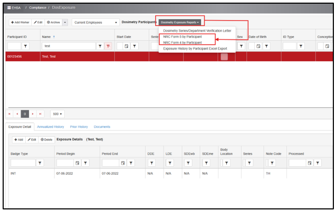The height and width of the screenshot is (211, 336).
Task: Click the Add Worker button
Action: tap(20, 23)
